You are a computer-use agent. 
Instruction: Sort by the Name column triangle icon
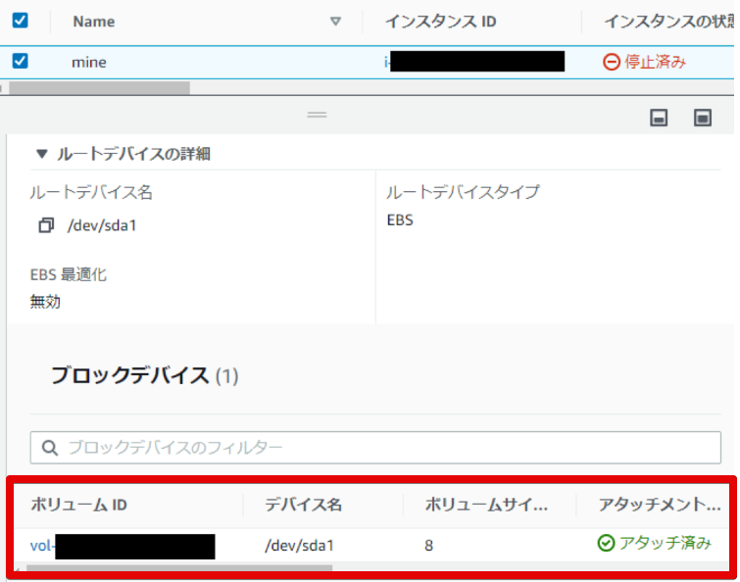335,22
